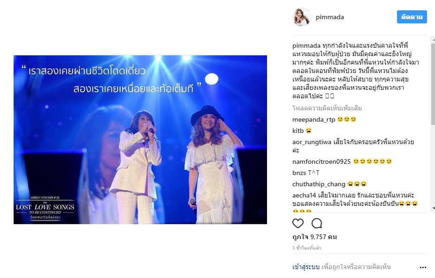Click the comment speech bubble icon
This screenshot has height=278, width=435.
point(317,223)
